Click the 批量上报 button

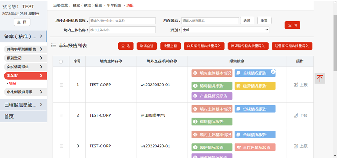click(170, 46)
